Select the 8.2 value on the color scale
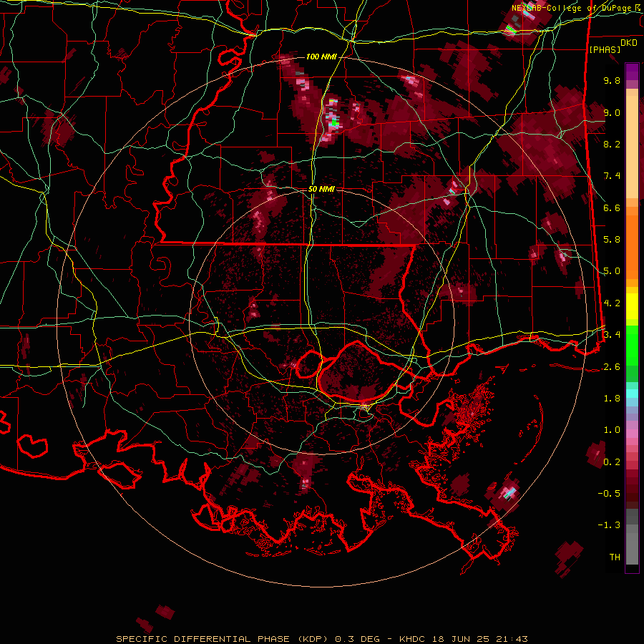 coord(612,144)
